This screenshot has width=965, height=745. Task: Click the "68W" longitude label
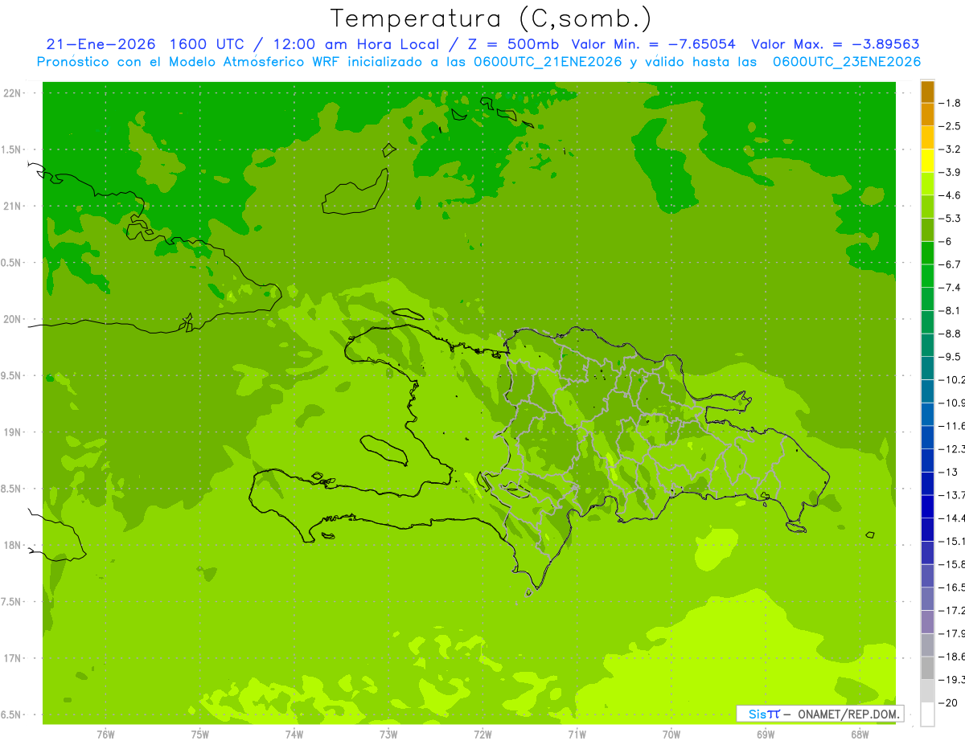[x=860, y=734]
